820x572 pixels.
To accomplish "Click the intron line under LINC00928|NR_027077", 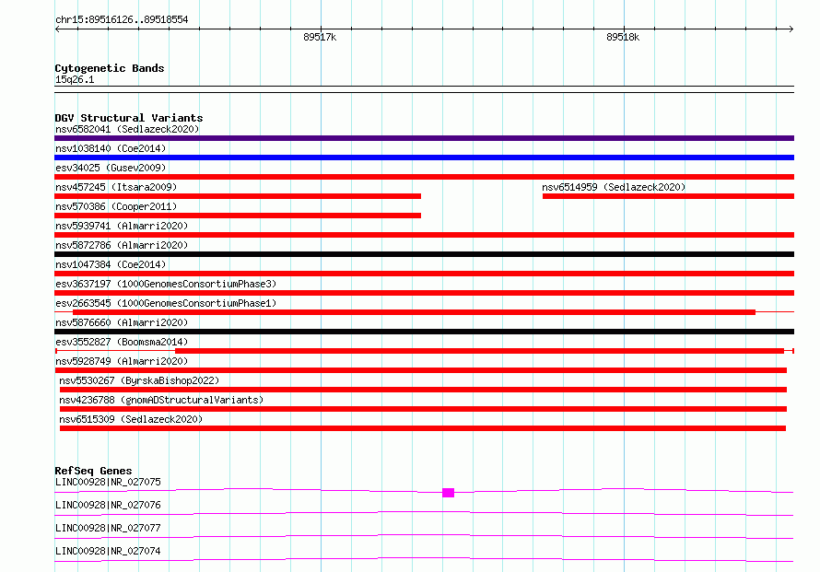I will point(424,536).
